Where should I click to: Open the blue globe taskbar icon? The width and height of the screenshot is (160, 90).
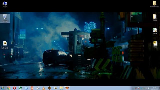(x=26, y=88)
